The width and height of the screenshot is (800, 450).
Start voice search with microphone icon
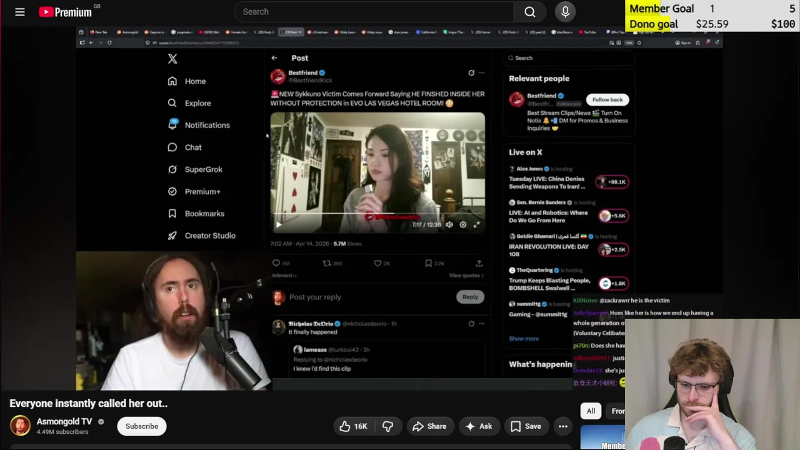pos(565,12)
